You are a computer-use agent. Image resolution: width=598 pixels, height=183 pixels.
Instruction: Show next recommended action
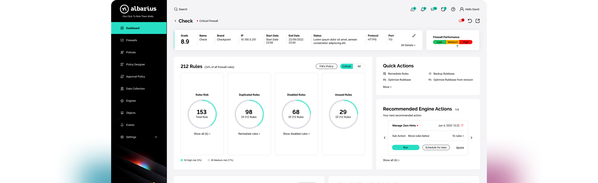point(471,138)
